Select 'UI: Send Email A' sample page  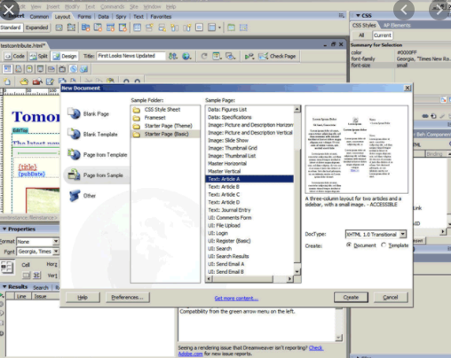pyautogui.click(x=226, y=264)
